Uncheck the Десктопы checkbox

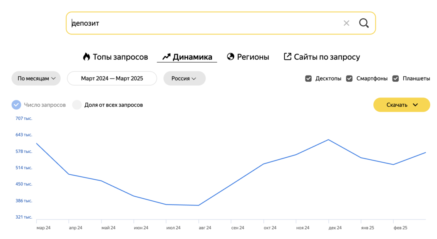pyautogui.click(x=308, y=78)
